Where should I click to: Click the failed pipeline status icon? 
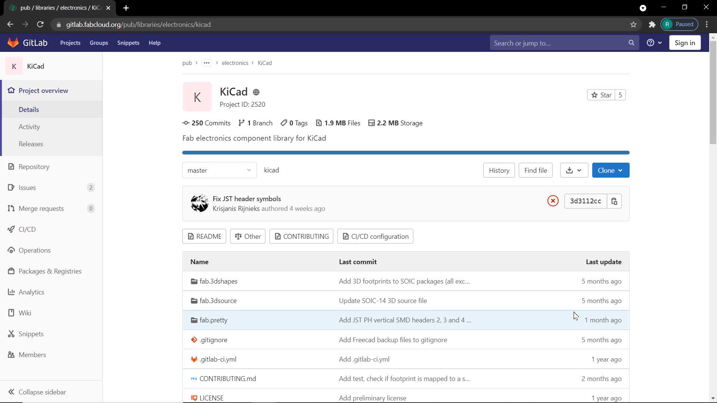(553, 201)
